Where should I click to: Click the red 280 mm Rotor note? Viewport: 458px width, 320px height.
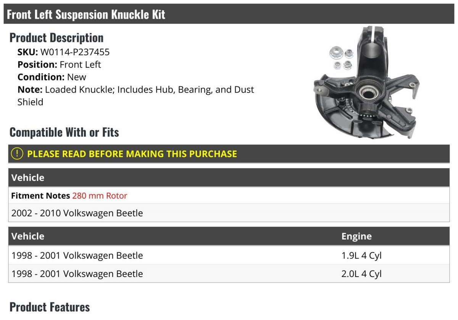point(100,196)
